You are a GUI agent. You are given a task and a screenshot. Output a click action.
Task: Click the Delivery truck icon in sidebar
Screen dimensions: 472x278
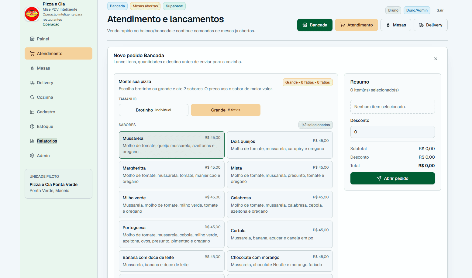[x=32, y=83]
